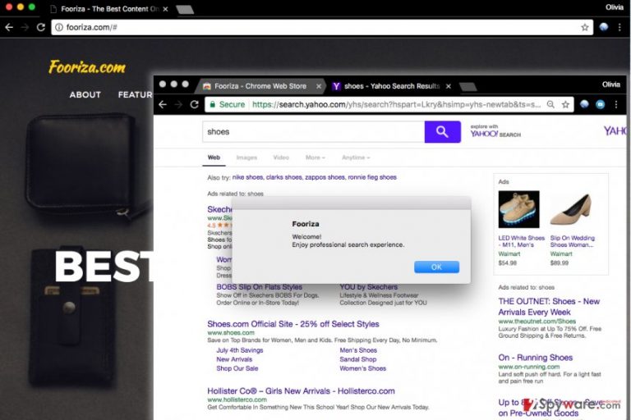Click blue round extension icon in Yahoo window

click(600, 104)
